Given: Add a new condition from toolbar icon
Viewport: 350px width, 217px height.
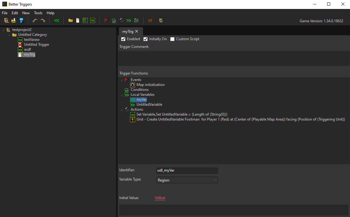Looking at the screenshot, I should coord(114,20).
